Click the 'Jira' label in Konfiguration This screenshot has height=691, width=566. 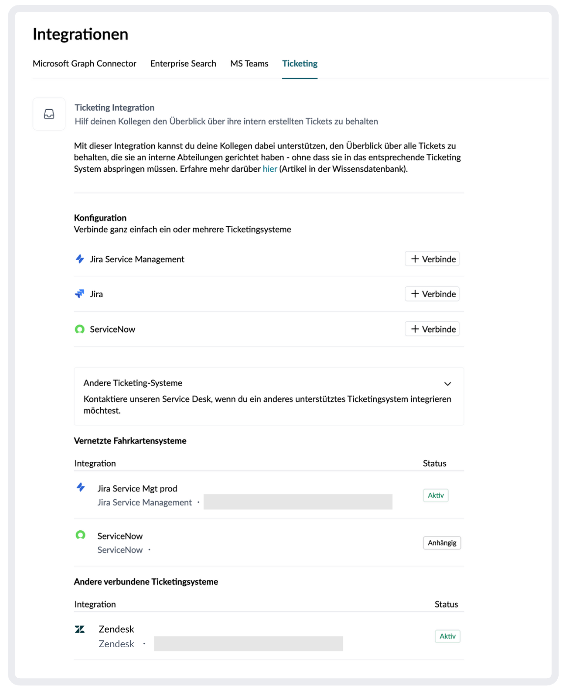pos(96,294)
